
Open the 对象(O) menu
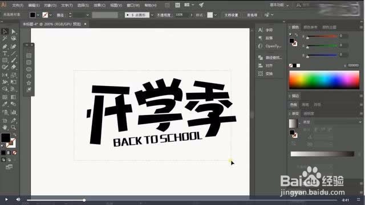pos(50,5)
